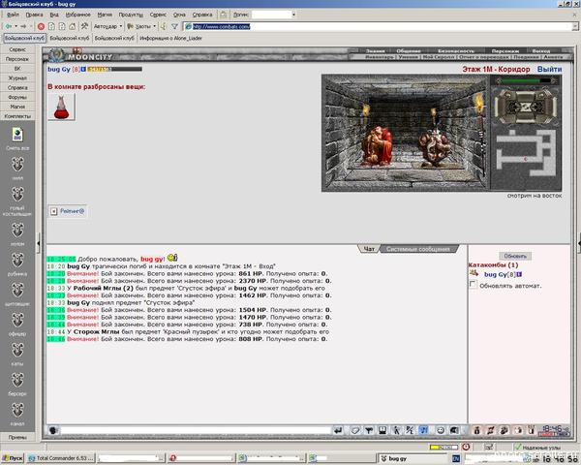Click the walking figure icon in chat bar
This screenshot has height=465, width=581.
(396, 430)
